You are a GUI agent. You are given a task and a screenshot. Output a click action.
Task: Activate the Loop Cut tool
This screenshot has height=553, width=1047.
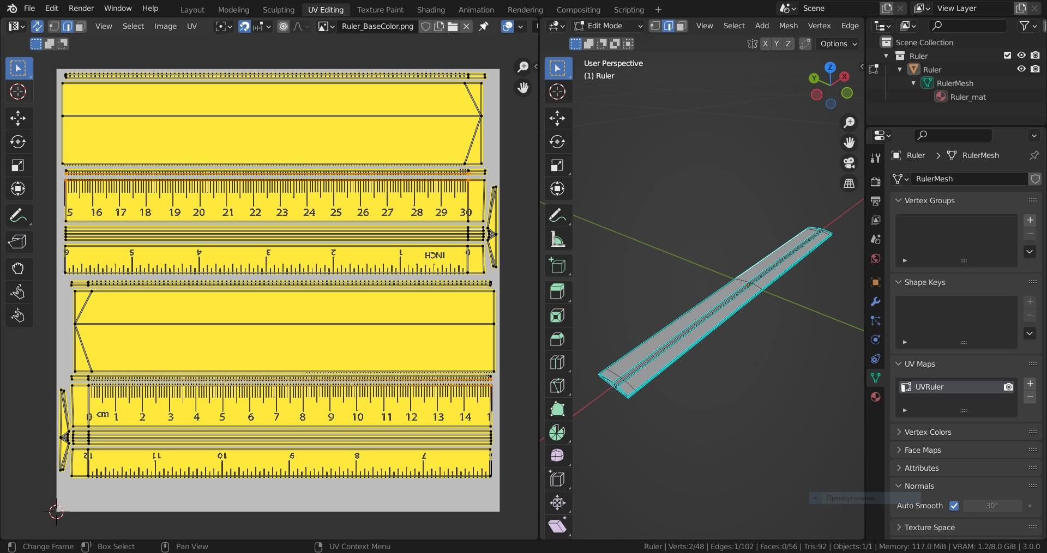[x=557, y=362]
